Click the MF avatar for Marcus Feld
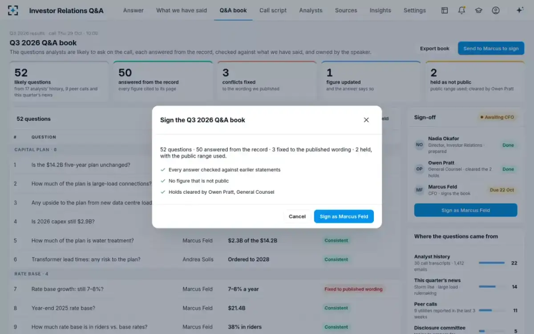Image resolution: width=534 pixels, height=334 pixels. 419,190
